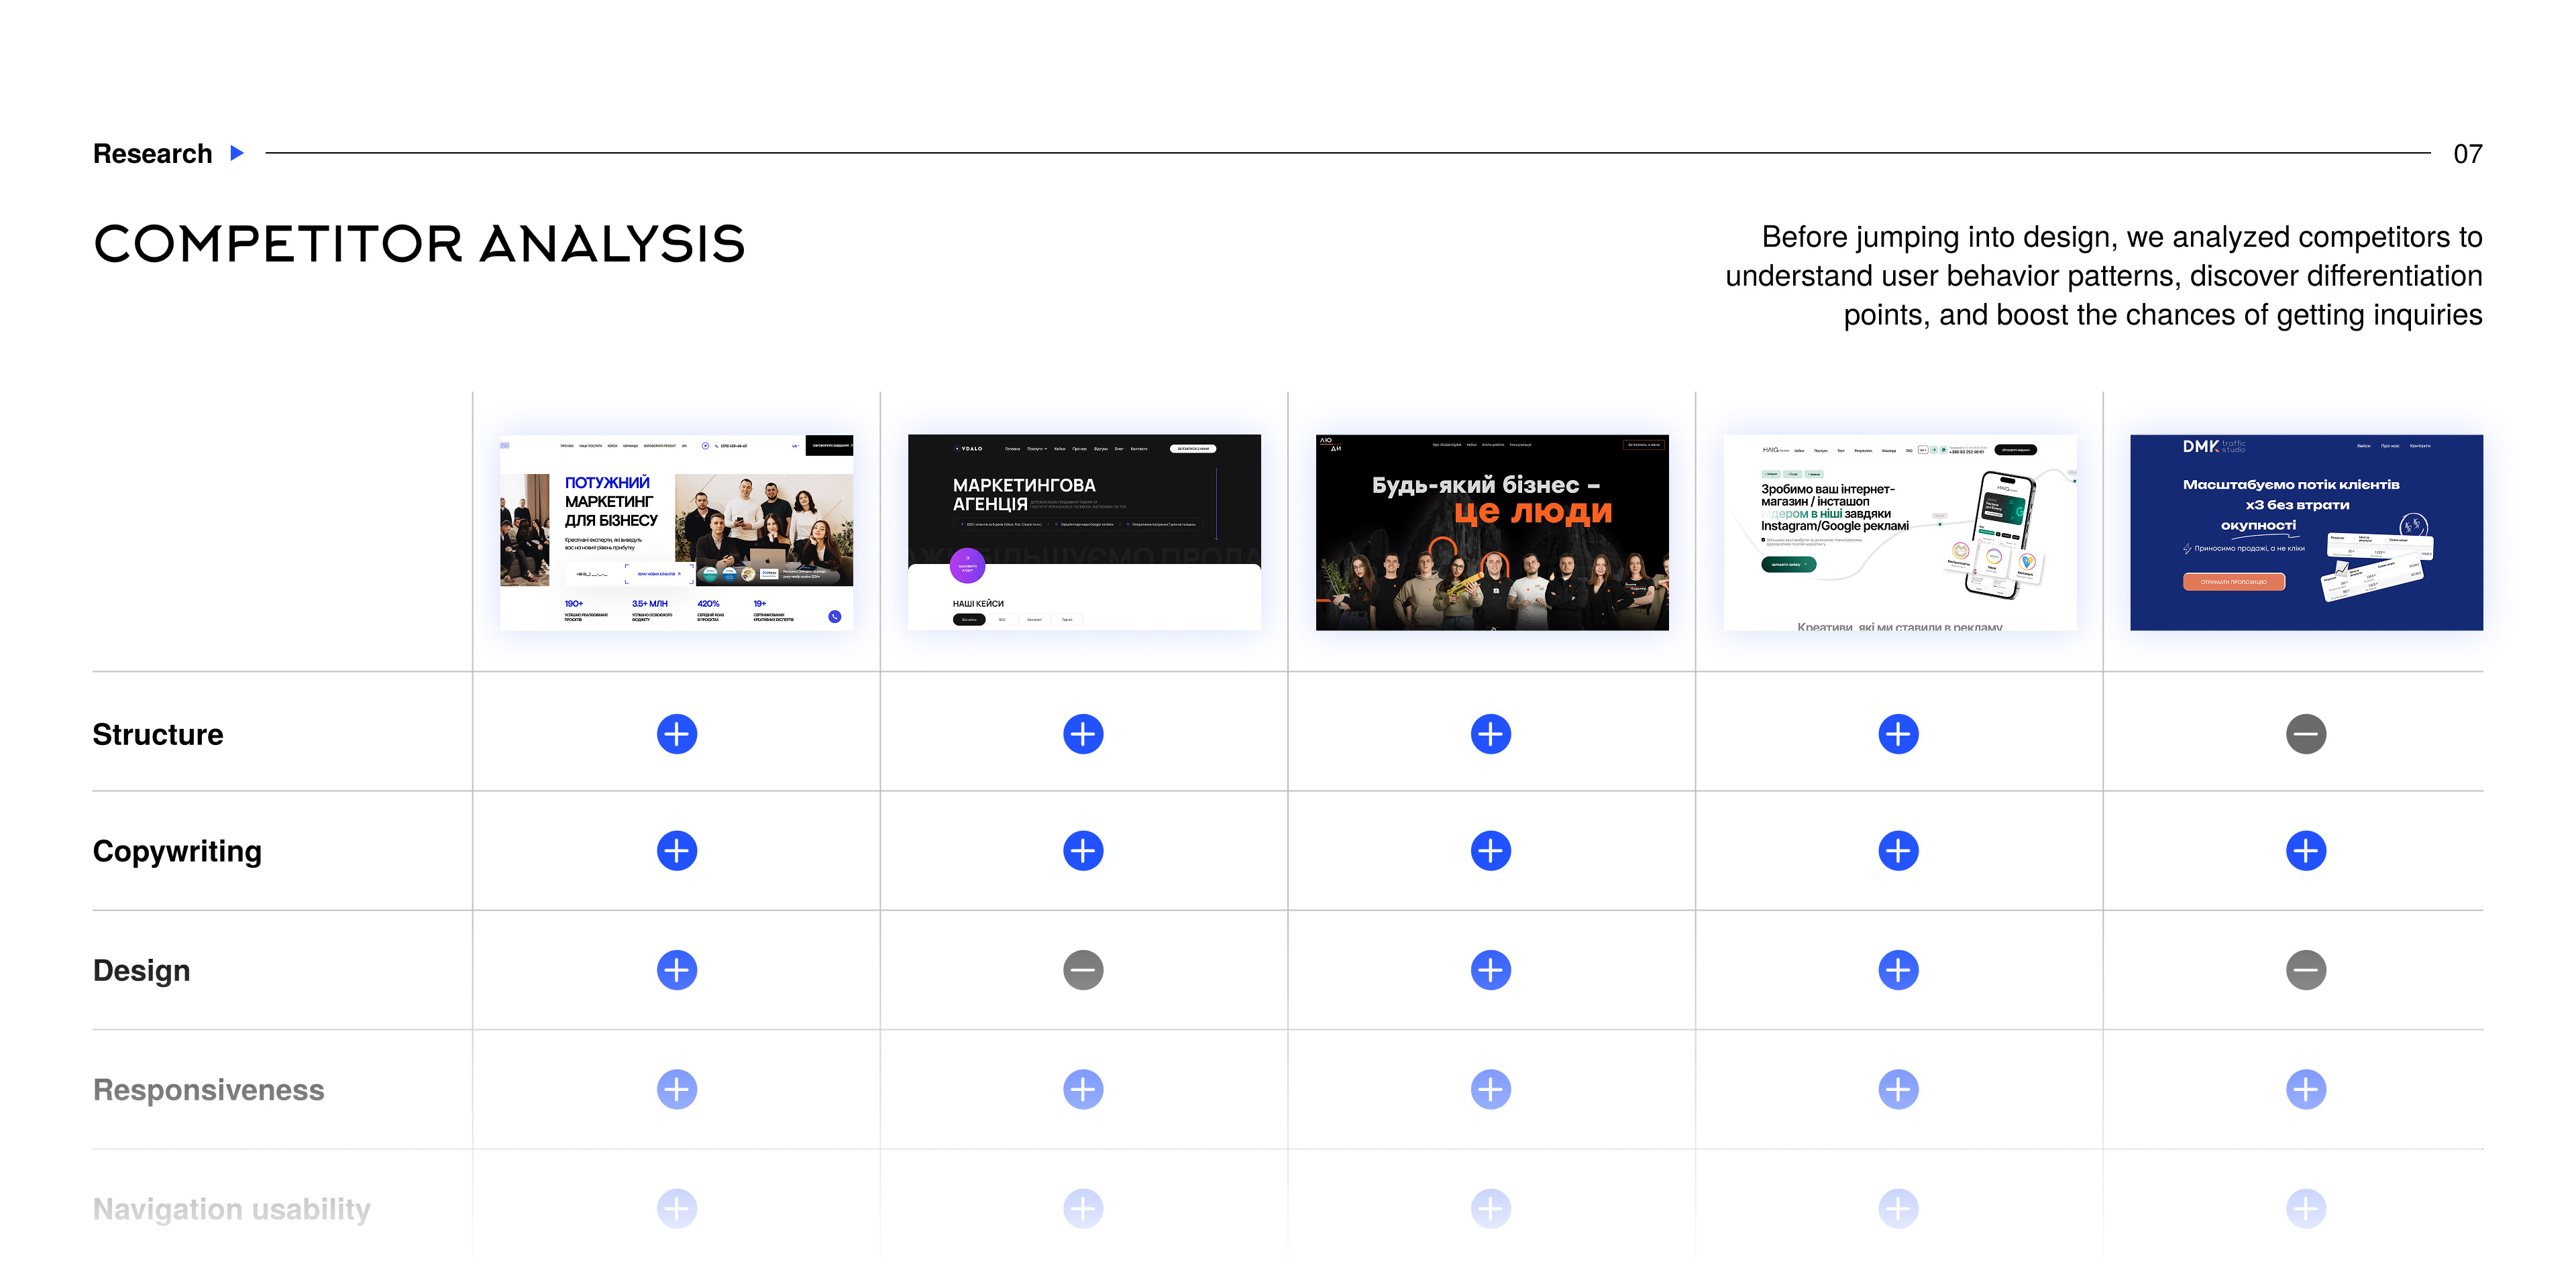Image resolution: width=2576 pixels, height=1274 pixels.
Task: Click the Competitor Analysis heading
Action: click(419, 245)
